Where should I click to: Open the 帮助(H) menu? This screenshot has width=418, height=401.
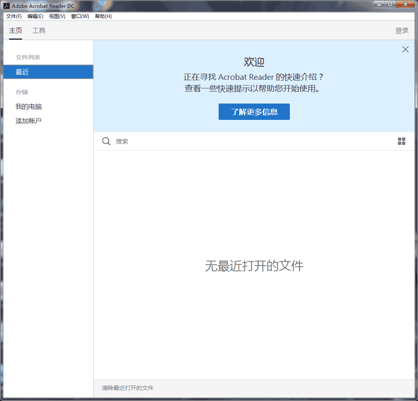click(x=103, y=16)
